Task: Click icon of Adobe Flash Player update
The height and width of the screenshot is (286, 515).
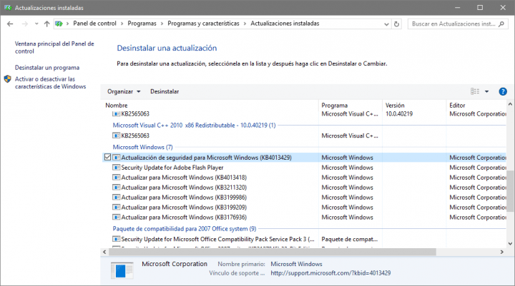Action: pos(116,168)
